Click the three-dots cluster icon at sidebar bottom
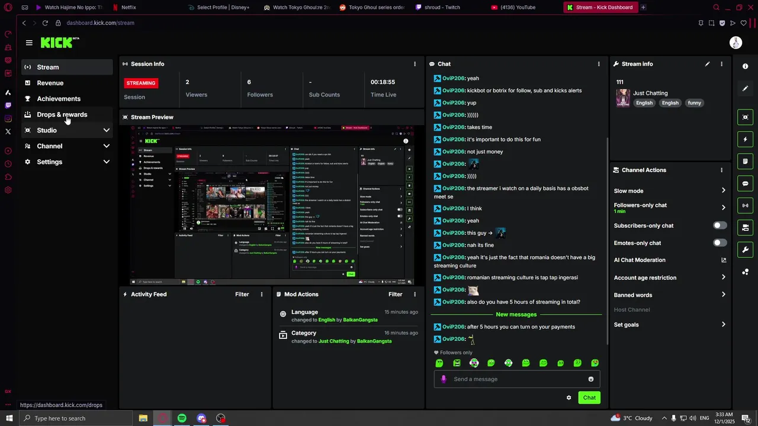Screen dimensions: 758x426 [745, 272]
